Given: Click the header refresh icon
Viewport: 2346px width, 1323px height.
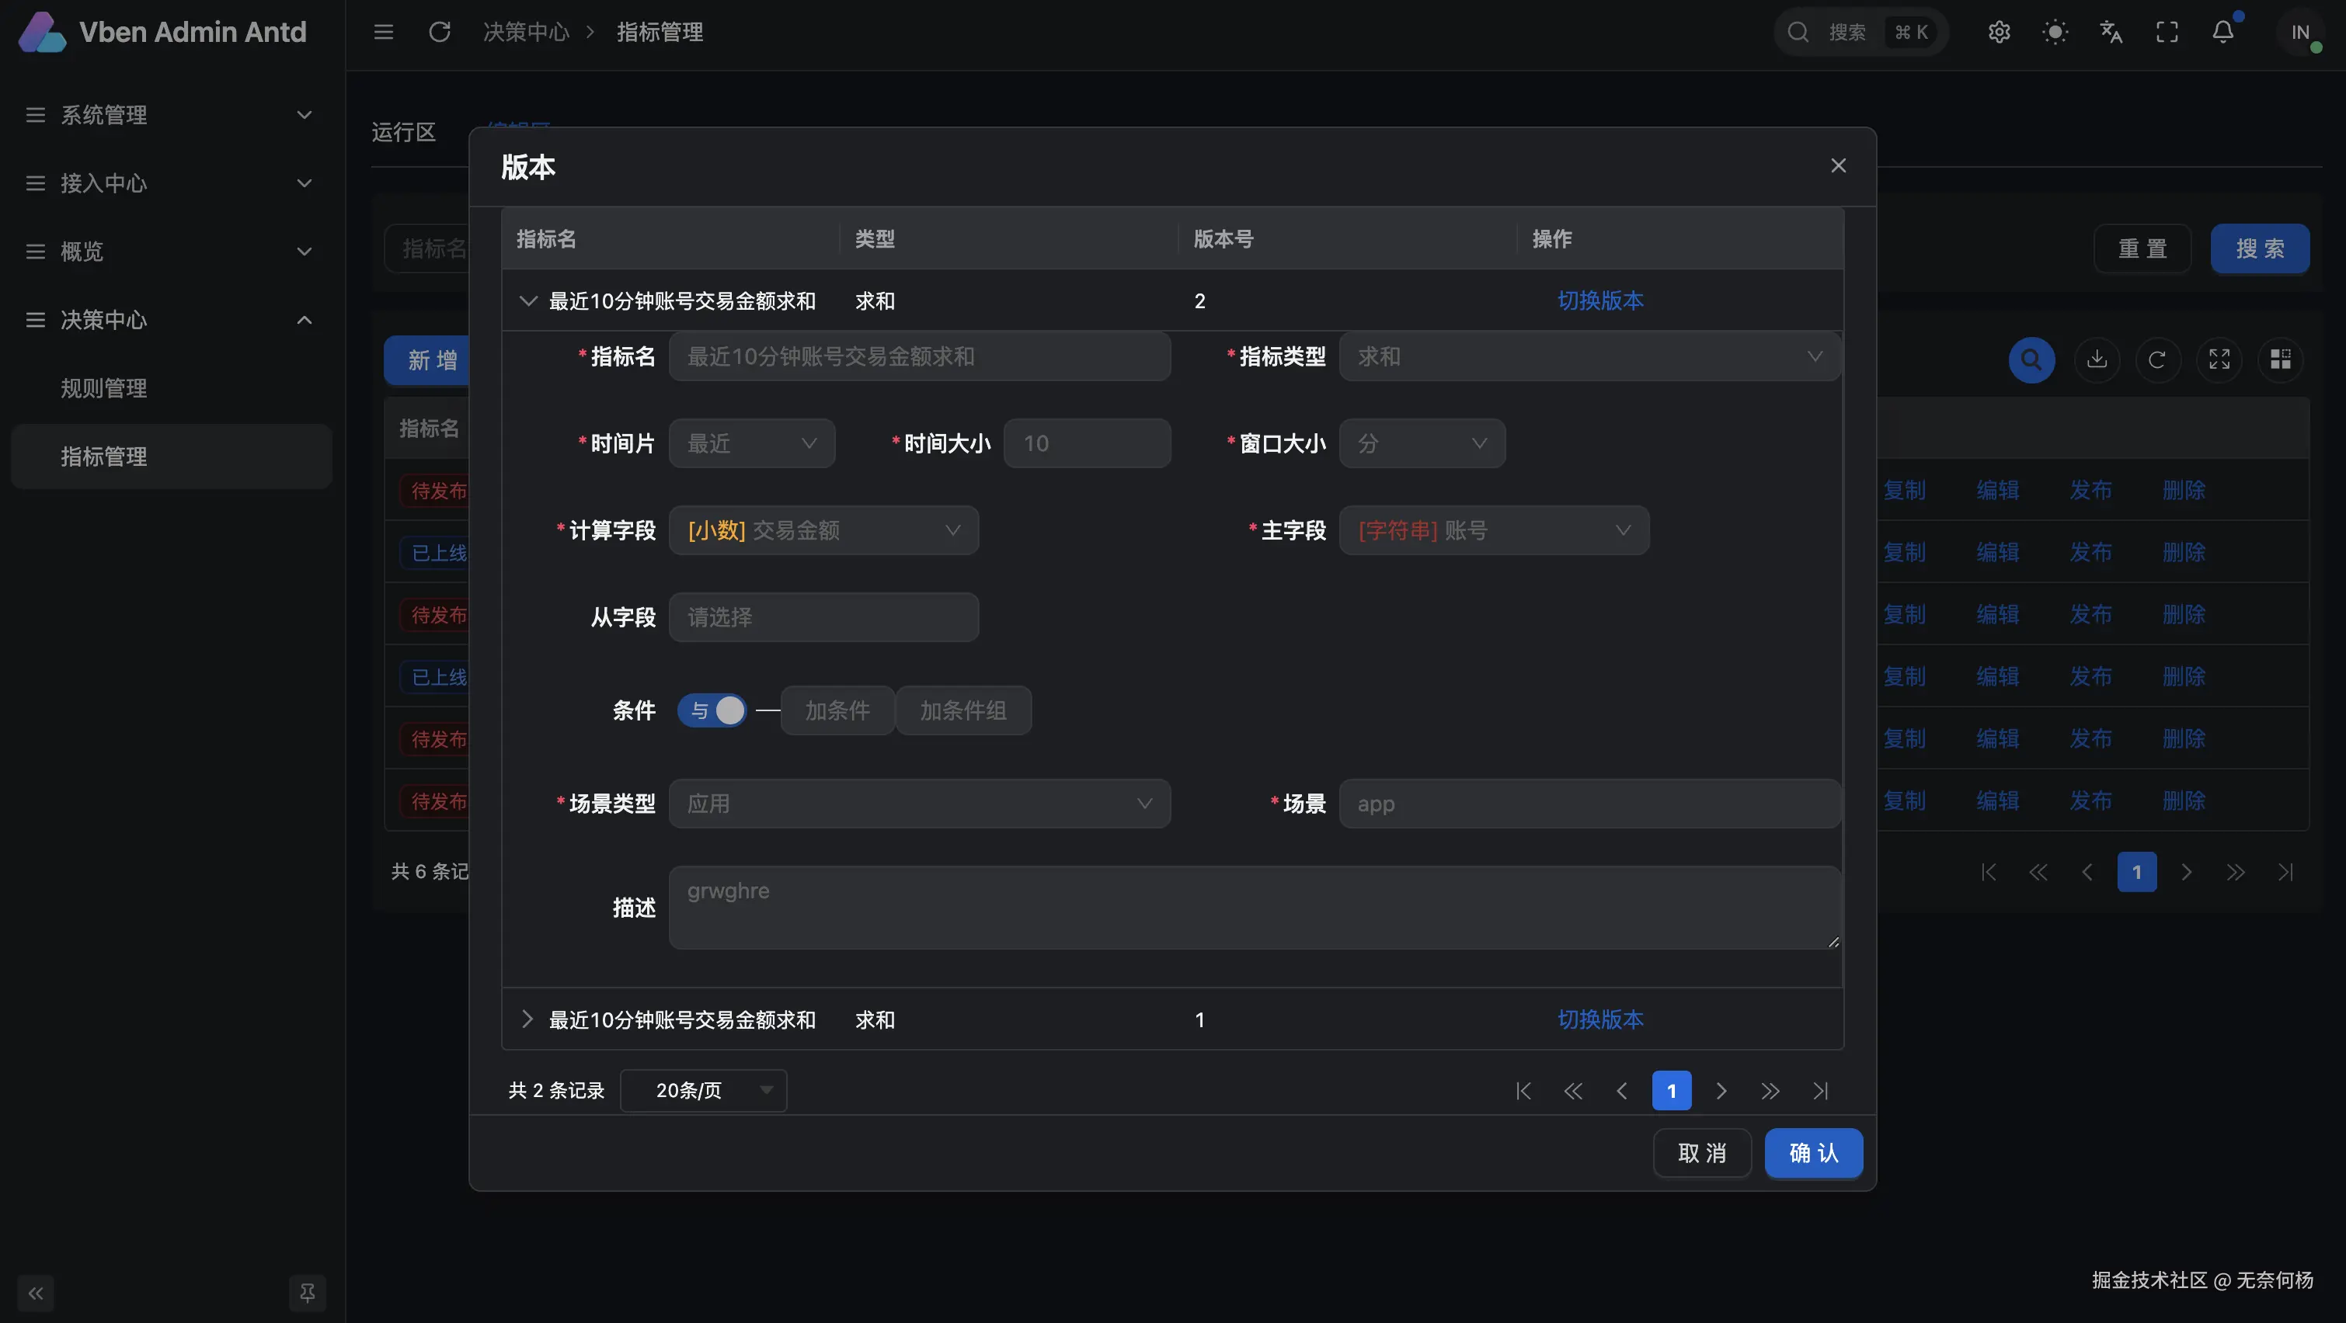Looking at the screenshot, I should click(x=440, y=33).
